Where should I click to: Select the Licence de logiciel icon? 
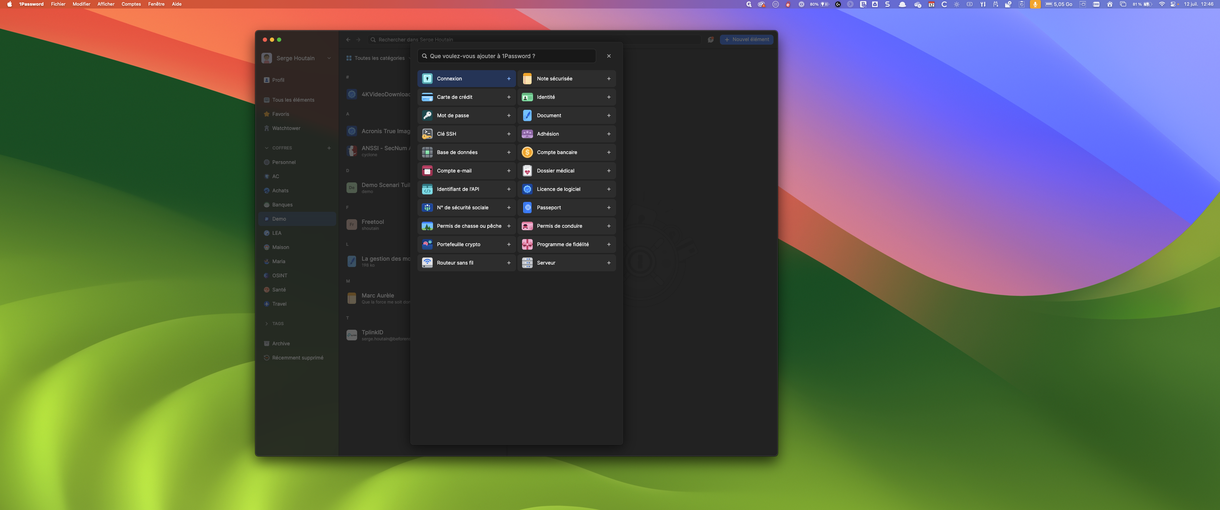pos(527,189)
